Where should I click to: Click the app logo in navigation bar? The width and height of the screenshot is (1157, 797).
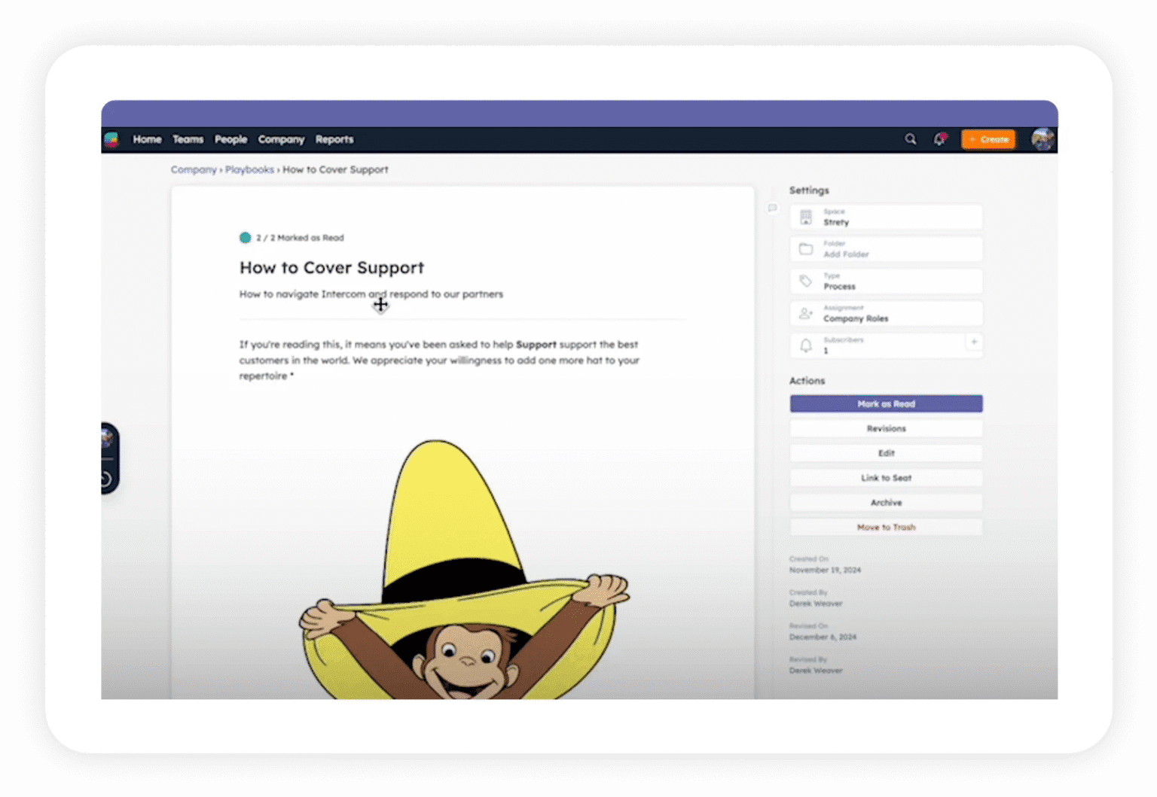click(x=111, y=139)
